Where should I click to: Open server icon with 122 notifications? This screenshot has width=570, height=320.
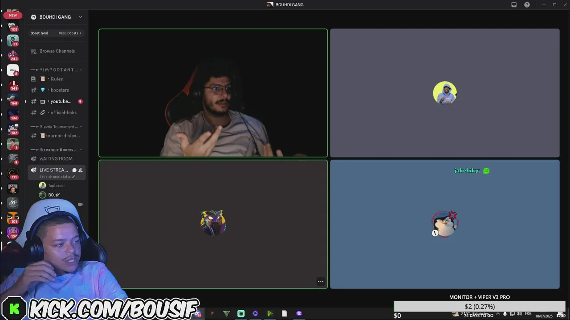click(12, 26)
